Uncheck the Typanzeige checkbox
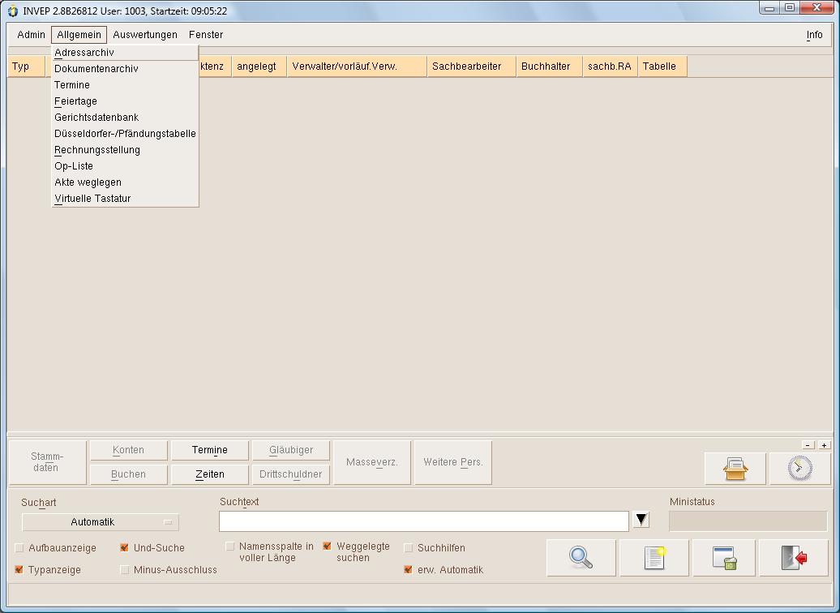The image size is (840, 613). click(19, 569)
